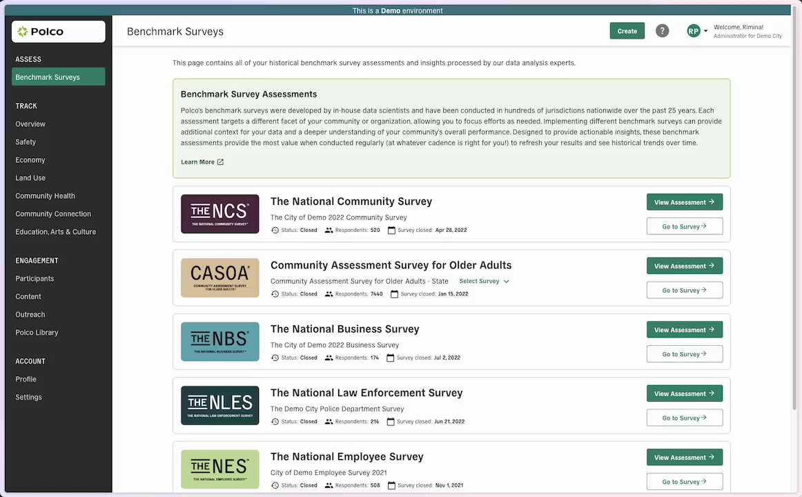Open Community Connection in sidebar
This screenshot has width=802, height=497.
[x=53, y=214]
